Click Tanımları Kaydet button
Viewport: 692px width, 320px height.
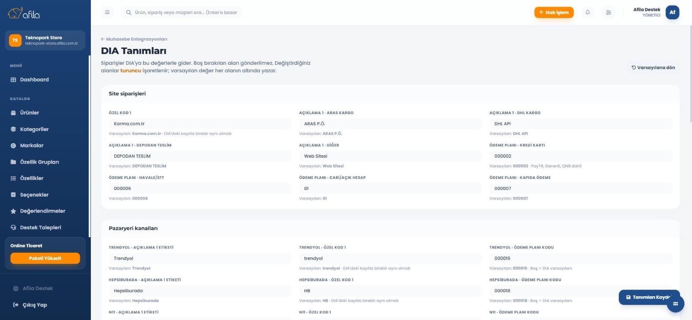tap(649, 297)
